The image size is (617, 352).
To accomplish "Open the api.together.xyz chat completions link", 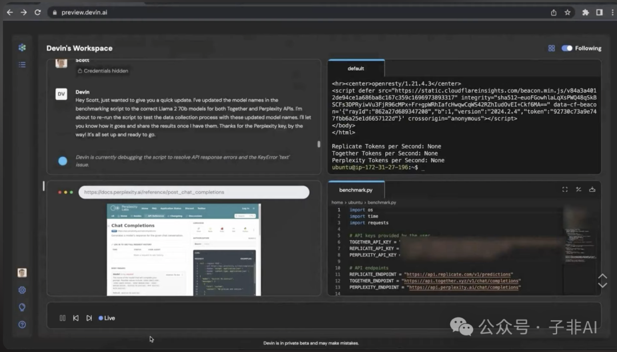I will pyautogui.click(x=461, y=281).
